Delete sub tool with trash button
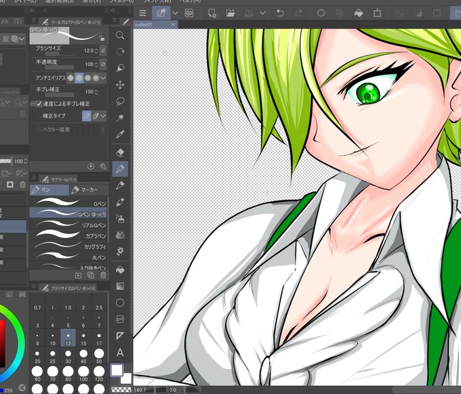461x394 pixels. 103,275
